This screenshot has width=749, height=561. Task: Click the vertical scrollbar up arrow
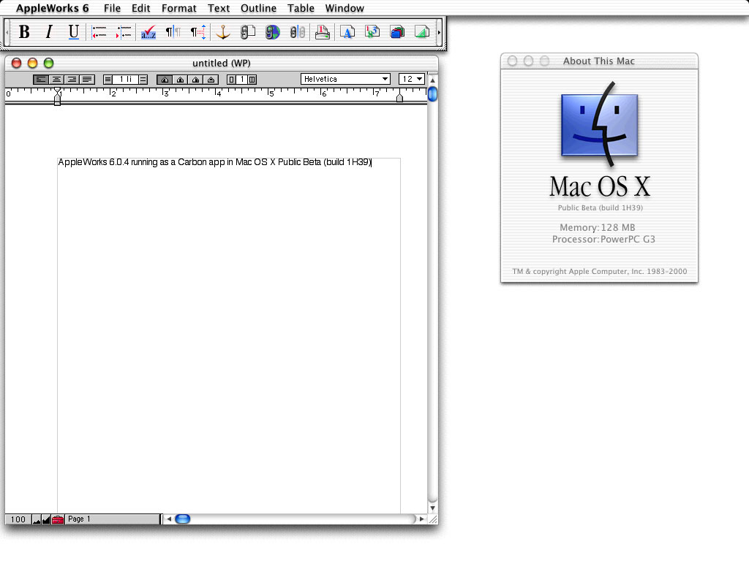pos(432,80)
